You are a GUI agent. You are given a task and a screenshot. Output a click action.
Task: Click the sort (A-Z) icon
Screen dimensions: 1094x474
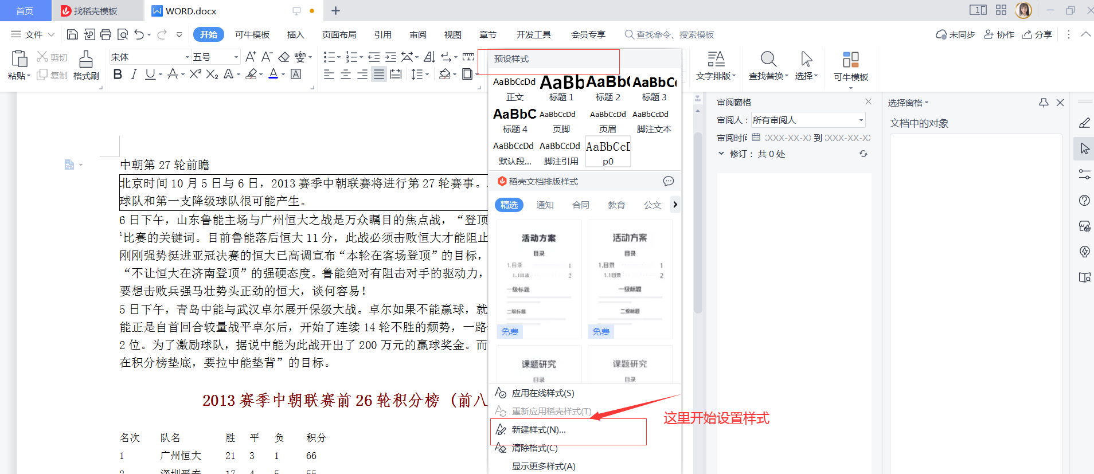(x=429, y=57)
